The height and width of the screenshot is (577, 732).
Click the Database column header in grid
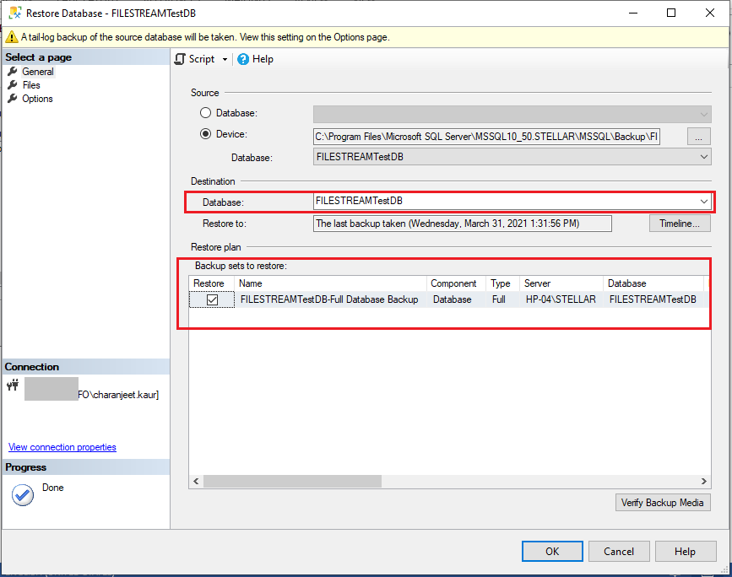click(653, 283)
